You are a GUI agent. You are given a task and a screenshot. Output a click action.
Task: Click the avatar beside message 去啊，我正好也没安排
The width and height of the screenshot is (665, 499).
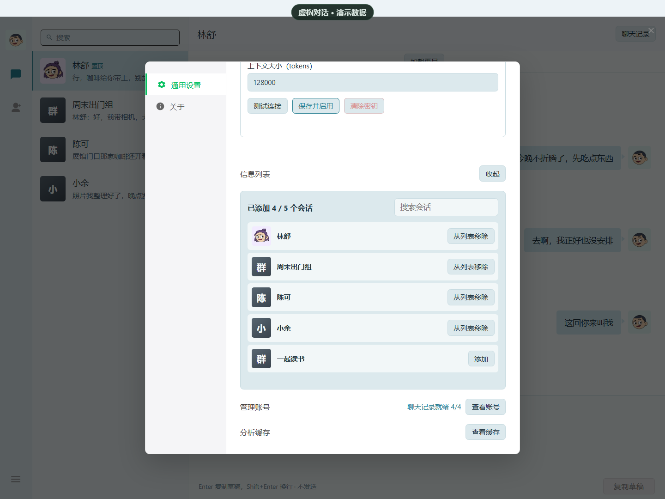coord(640,240)
